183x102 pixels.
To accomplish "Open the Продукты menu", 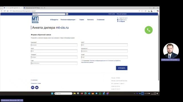I will (54, 20).
